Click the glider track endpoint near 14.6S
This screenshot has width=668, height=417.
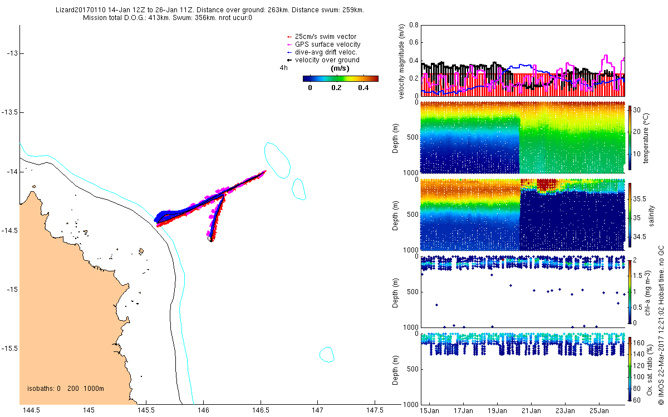tap(211, 239)
